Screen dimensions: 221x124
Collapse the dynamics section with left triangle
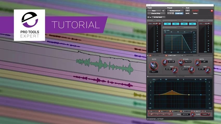click(148, 56)
